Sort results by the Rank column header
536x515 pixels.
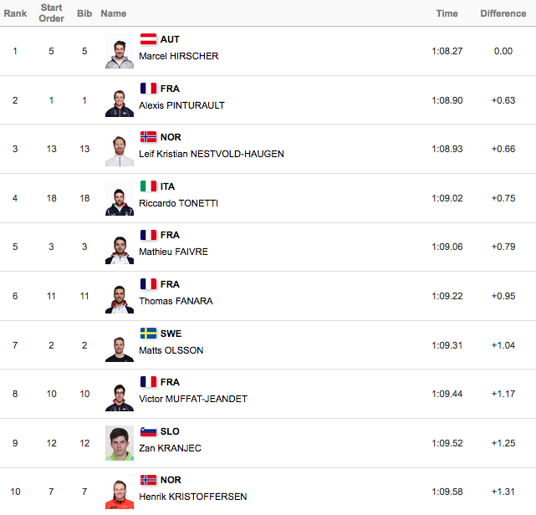tap(15, 13)
